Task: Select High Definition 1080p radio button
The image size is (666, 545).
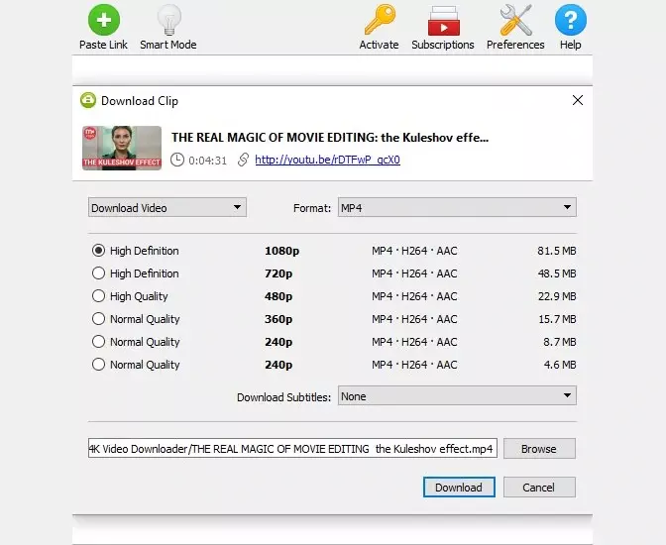Action: tap(98, 251)
